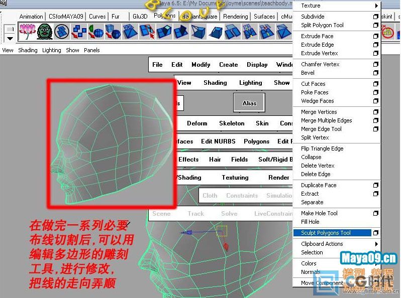This screenshot has height=298, width=401.
Task: Open Poke Faces option box
Action: click(x=375, y=92)
